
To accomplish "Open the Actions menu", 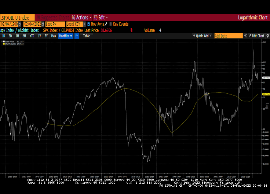I will point(81,18).
